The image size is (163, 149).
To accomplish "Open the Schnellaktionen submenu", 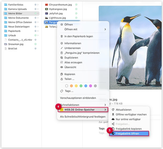I will point(83,105).
